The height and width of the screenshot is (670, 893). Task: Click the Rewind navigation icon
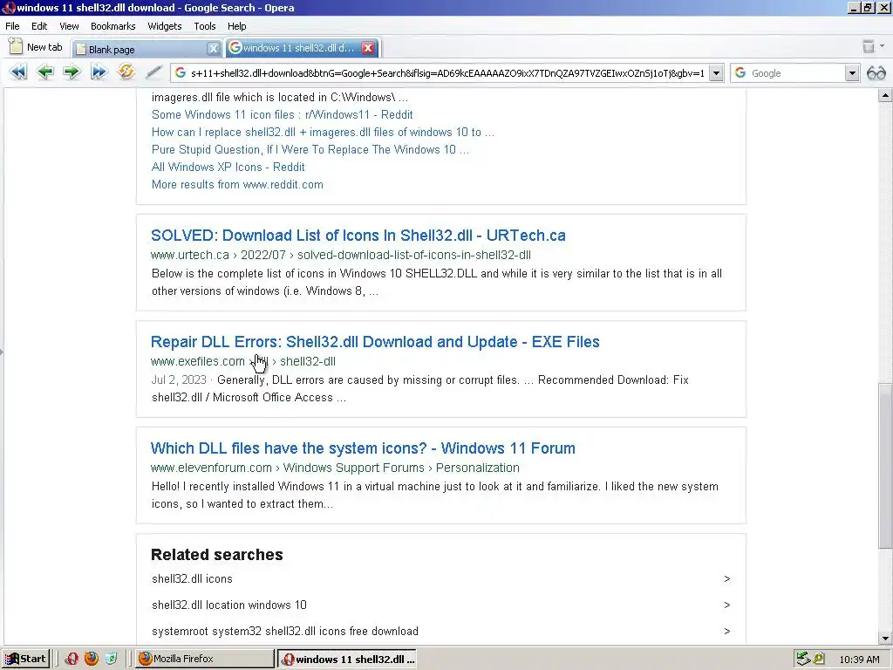(18, 72)
